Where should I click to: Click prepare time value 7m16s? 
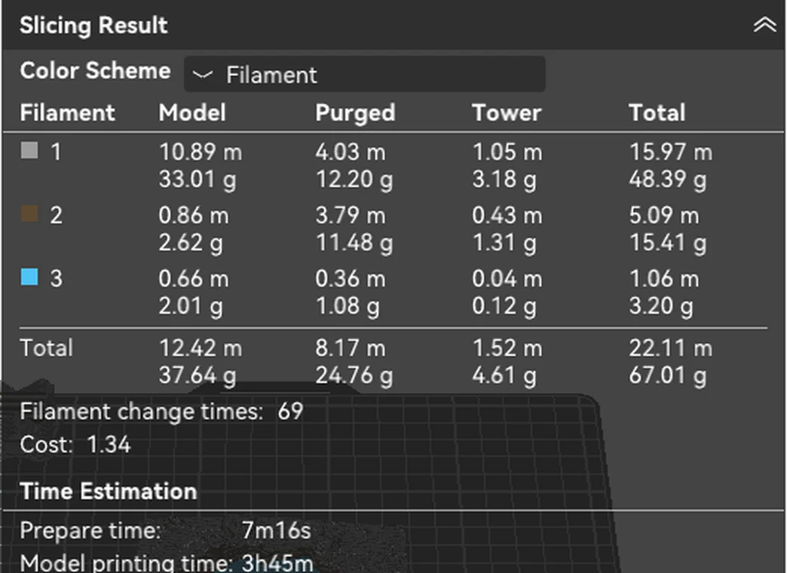(x=277, y=530)
